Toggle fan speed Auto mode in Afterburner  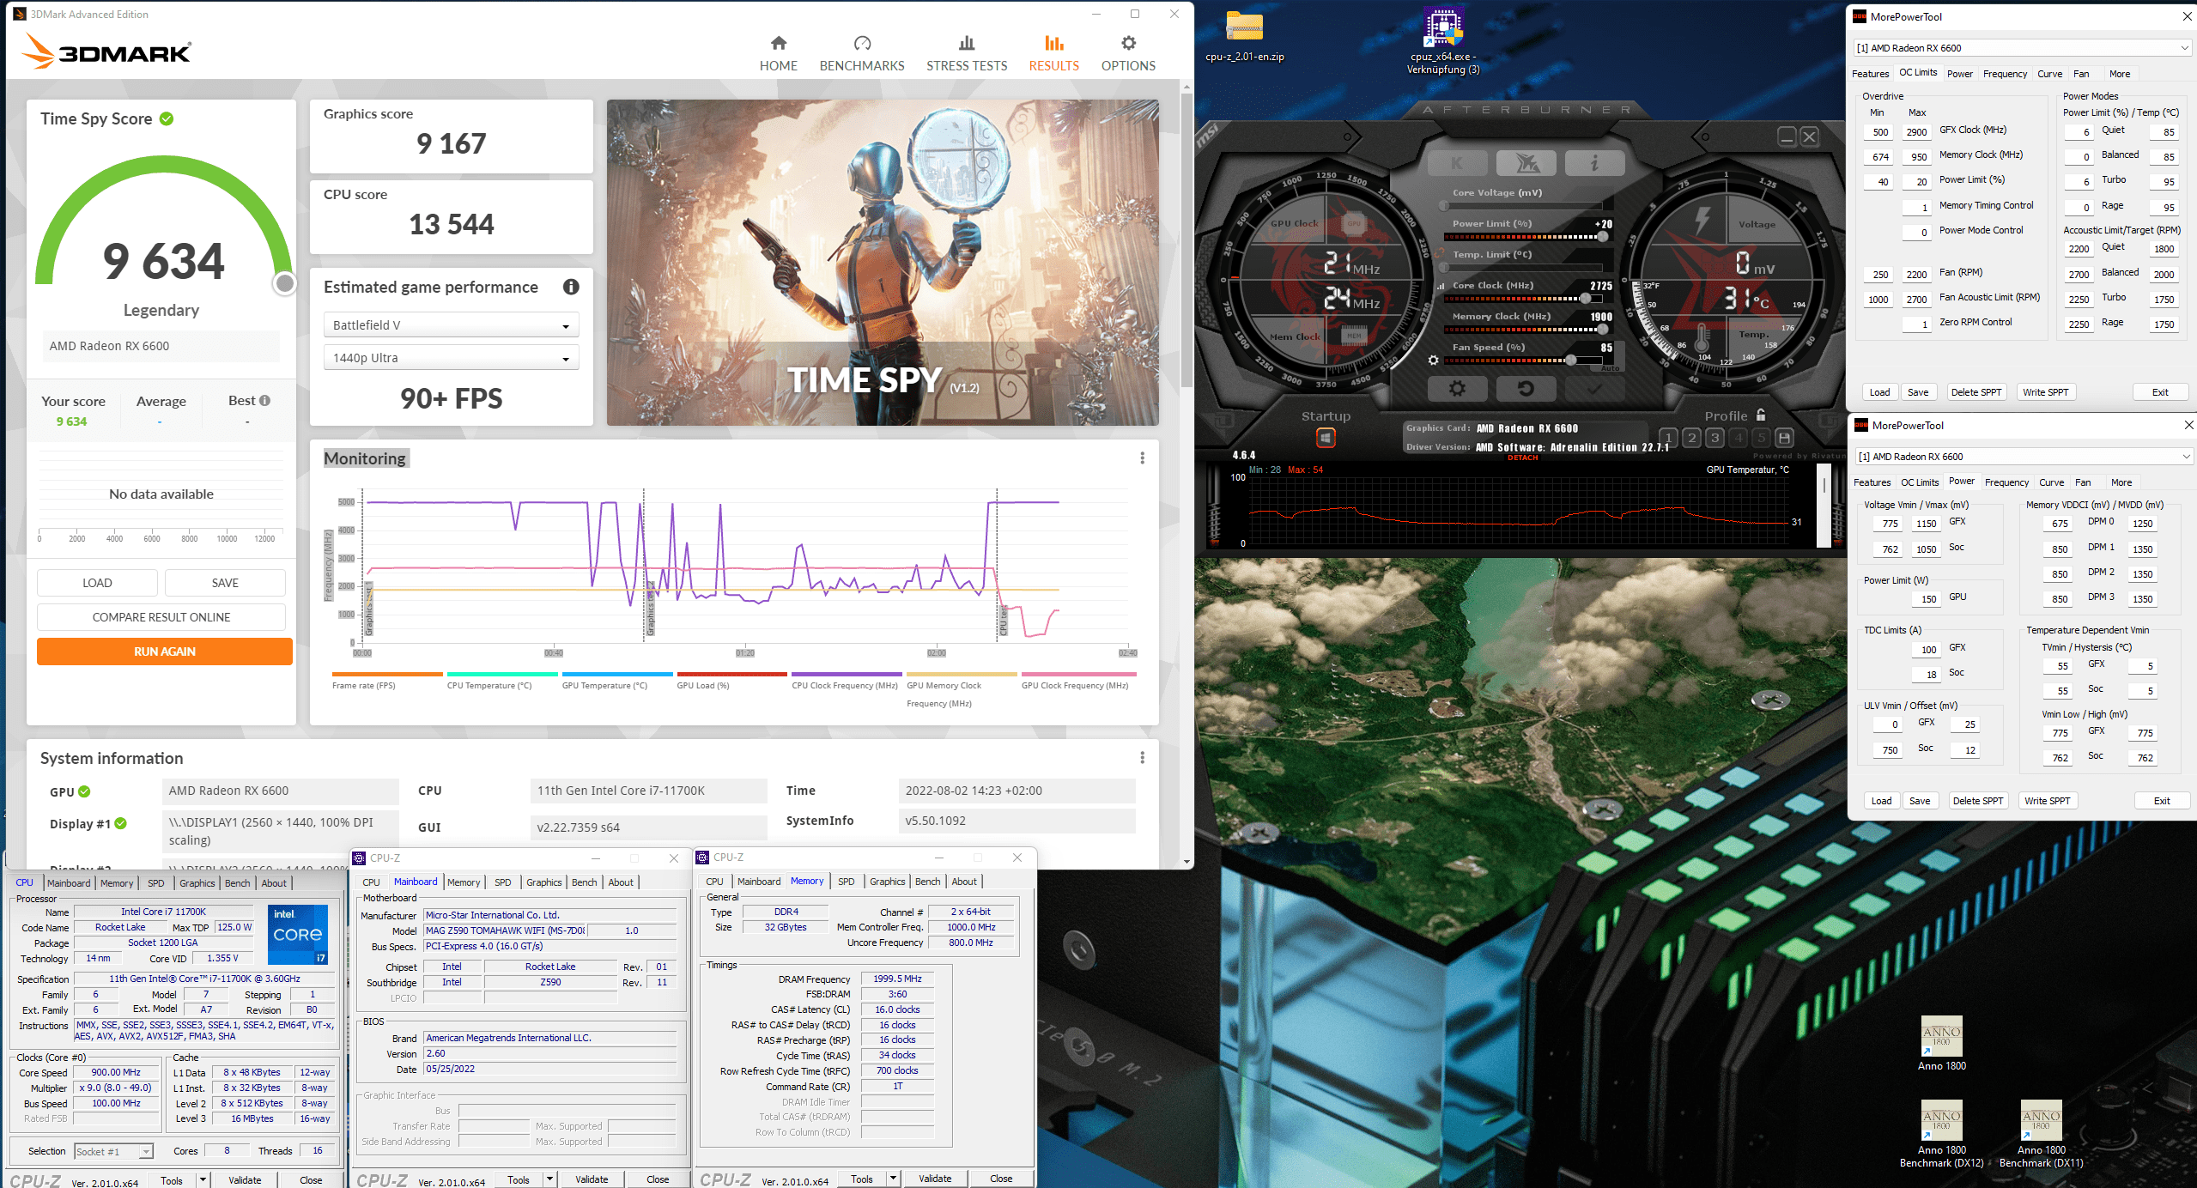(x=1610, y=368)
